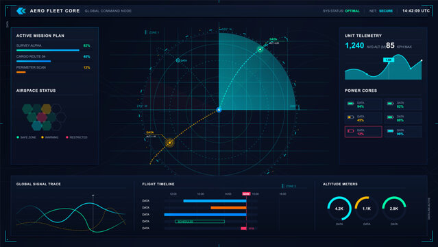Click the 2.8K green altitude gauge
Image resolution: width=438 pixels, height=247 pixels.
tap(394, 209)
